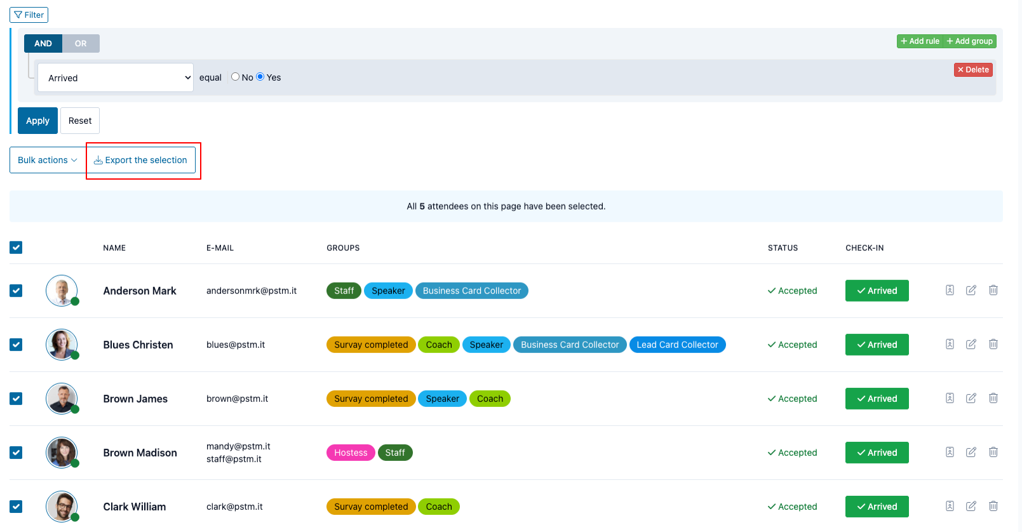Apply the current filter
Screen dimensions: 1022x532
(x=37, y=121)
